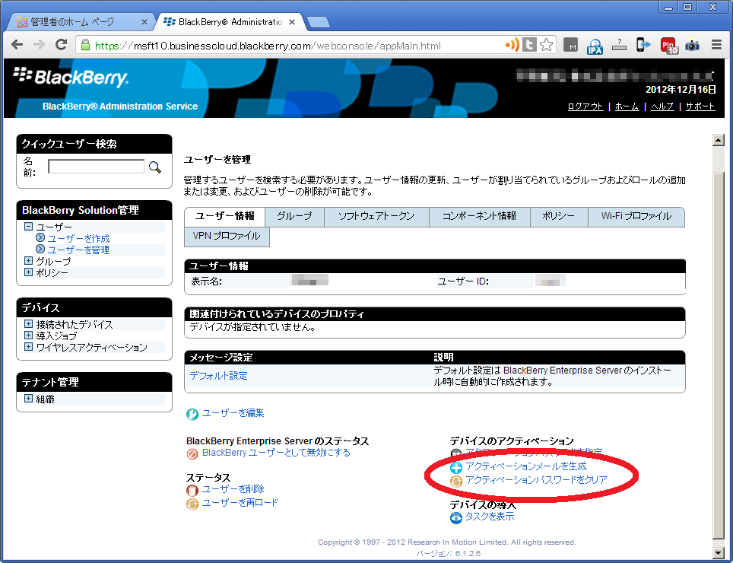Click the edit user icon beside ユーザーを編集
The image size is (733, 563).
[192, 414]
